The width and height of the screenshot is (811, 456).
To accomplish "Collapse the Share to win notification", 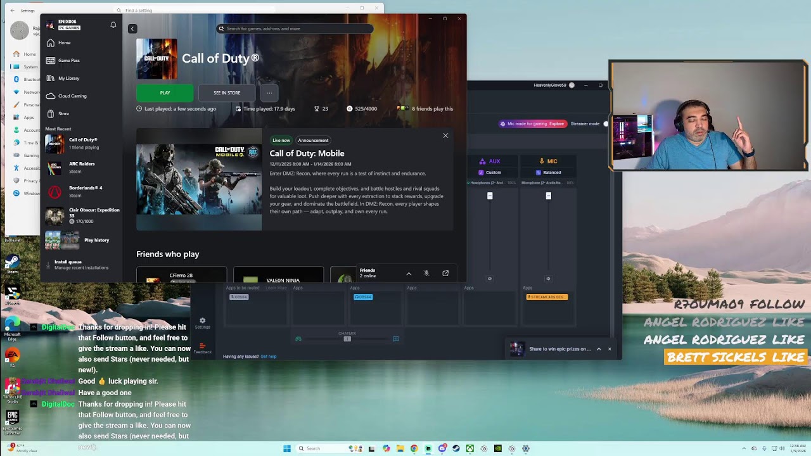I will (x=599, y=349).
